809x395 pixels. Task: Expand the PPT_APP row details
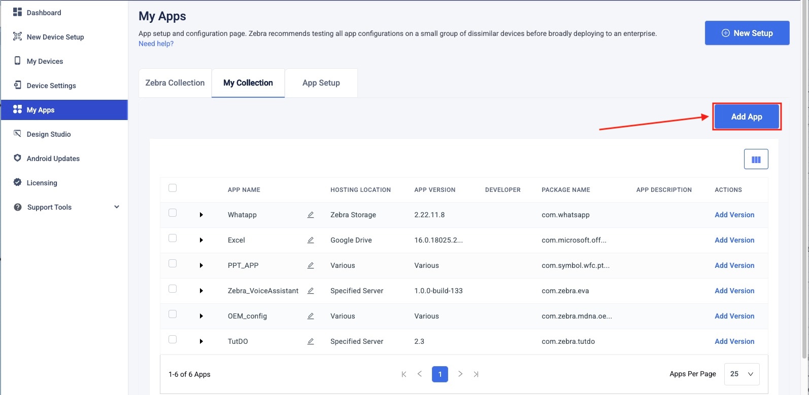(x=201, y=265)
